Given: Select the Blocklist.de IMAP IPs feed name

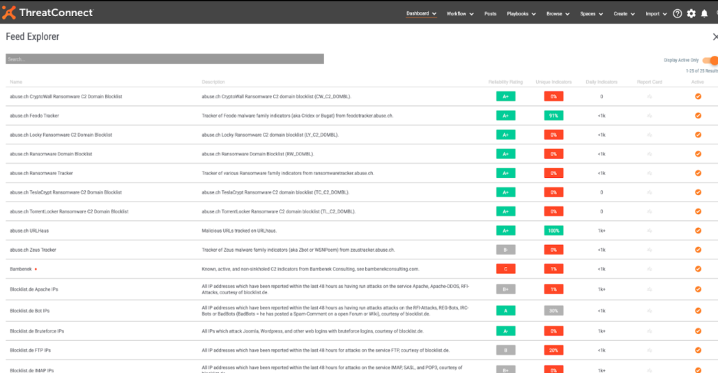Looking at the screenshot, I should 31,370.
